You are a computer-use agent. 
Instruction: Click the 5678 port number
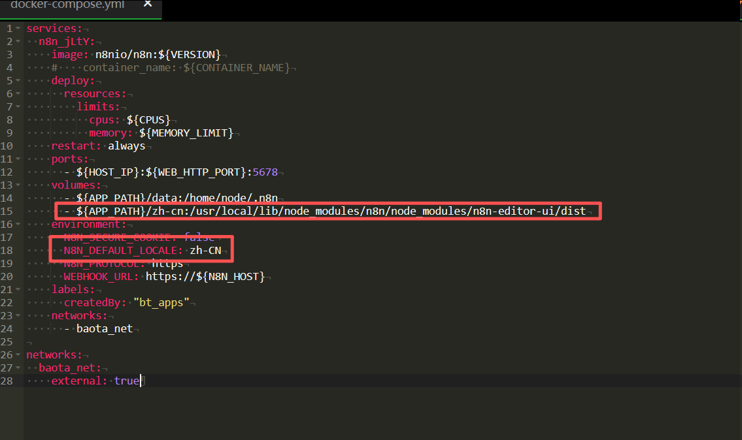265,172
